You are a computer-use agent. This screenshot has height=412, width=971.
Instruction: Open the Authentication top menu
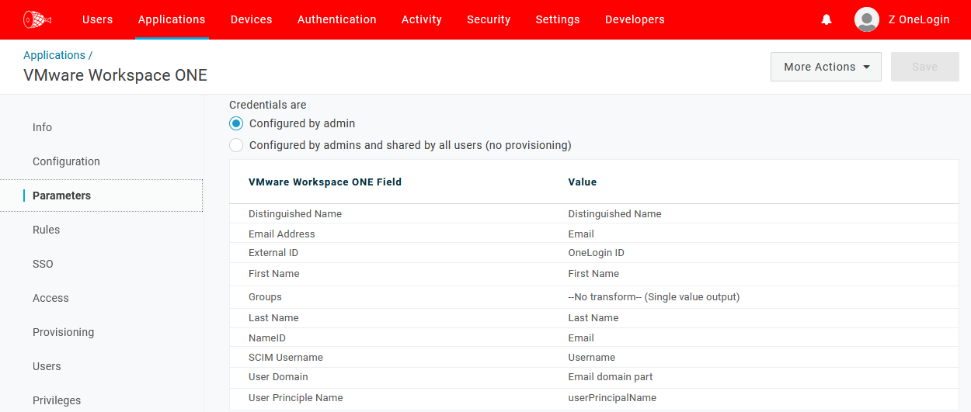tap(336, 19)
